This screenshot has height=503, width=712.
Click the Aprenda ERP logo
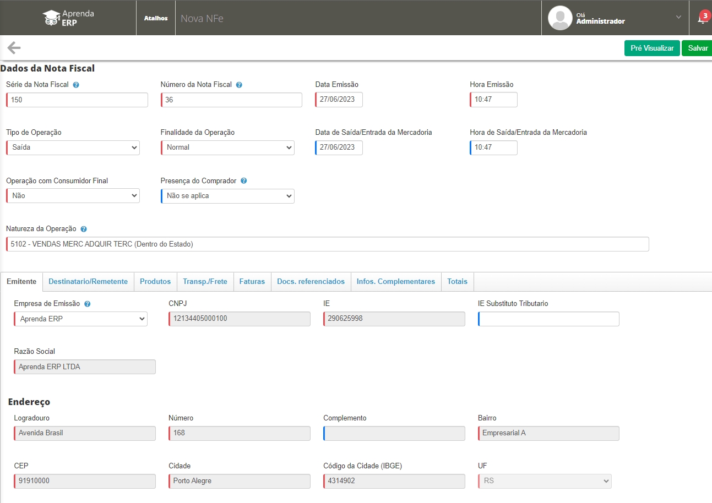tap(68, 18)
